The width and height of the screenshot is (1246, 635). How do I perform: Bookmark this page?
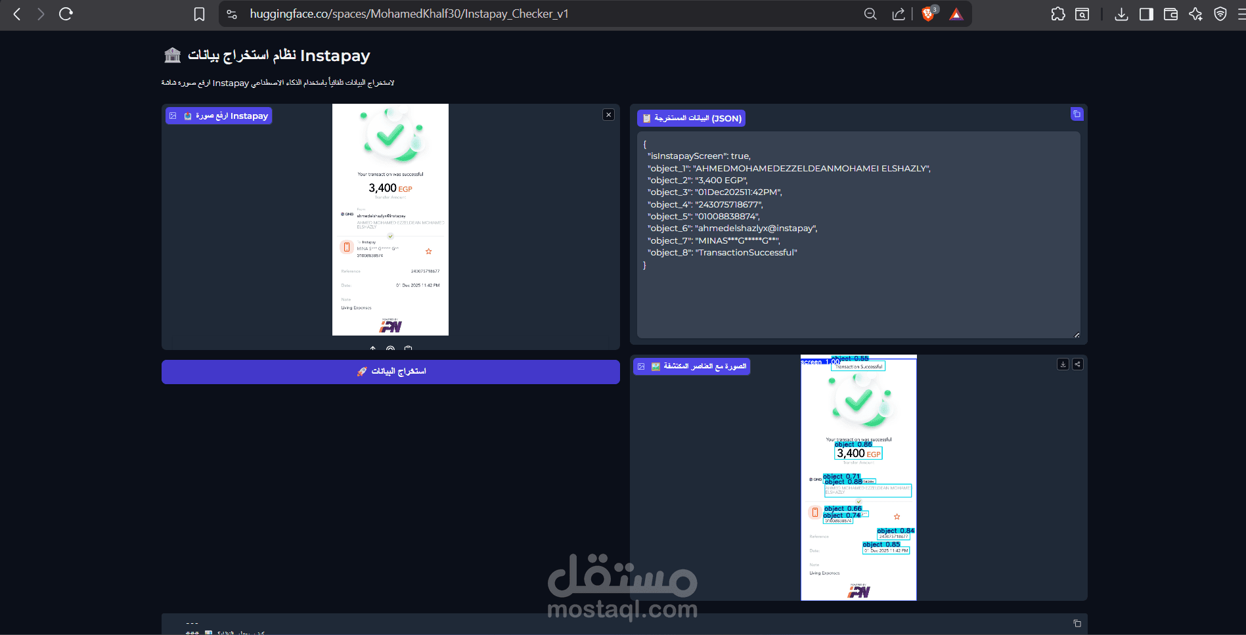(x=199, y=14)
